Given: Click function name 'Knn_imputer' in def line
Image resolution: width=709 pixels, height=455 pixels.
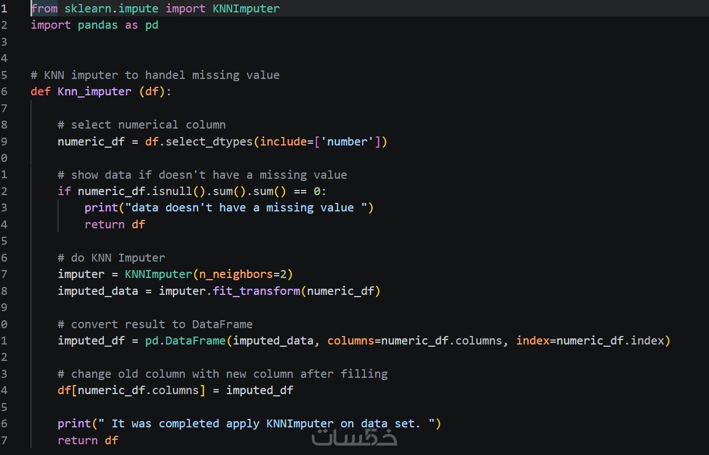Looking at the screenshot, I should 94,91.
